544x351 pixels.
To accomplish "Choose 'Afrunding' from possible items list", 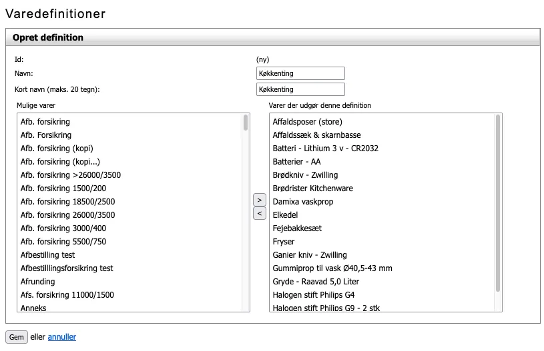I will pos(39,282).
